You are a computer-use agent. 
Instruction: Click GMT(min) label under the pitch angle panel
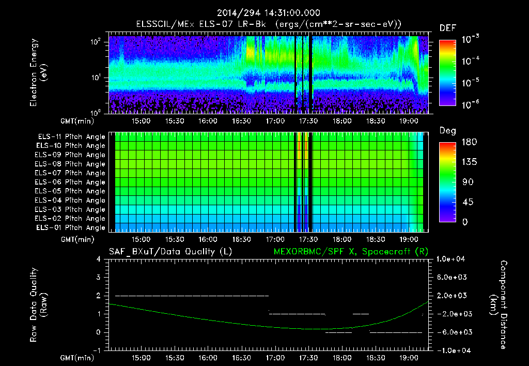coord(77,240)
